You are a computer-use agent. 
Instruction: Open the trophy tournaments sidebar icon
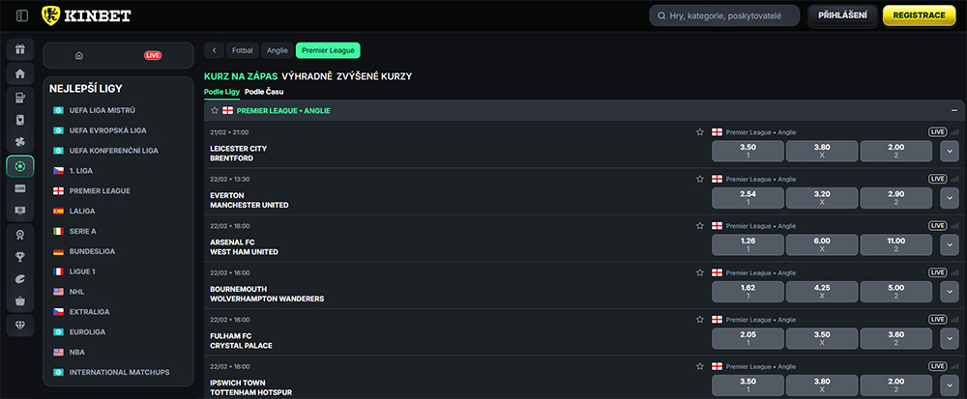(x=20, y=257)
